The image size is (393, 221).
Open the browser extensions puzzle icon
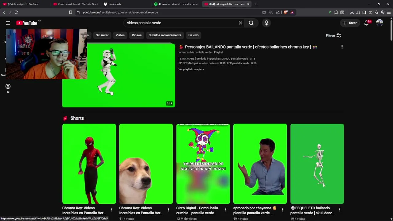(336, 12)
